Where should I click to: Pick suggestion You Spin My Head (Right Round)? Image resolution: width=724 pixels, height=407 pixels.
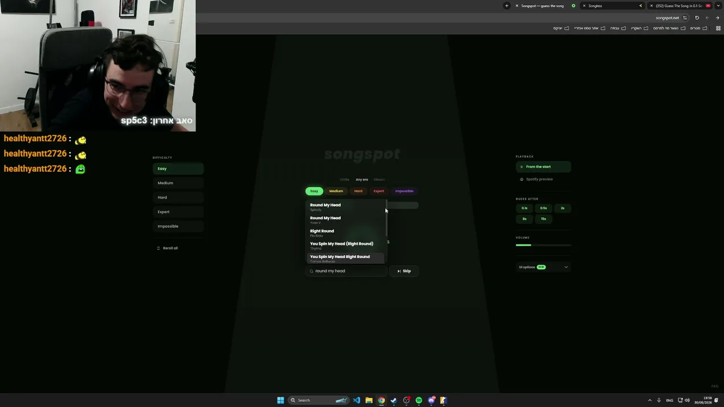pyautogui.click(x=346, y=246)
